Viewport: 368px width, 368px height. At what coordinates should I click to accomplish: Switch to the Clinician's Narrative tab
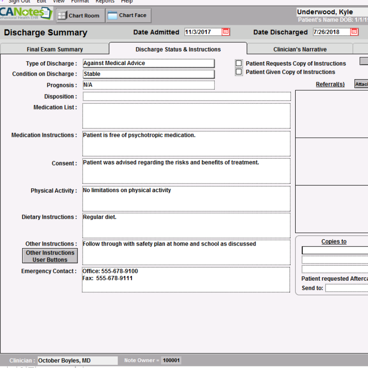(300, 49)
